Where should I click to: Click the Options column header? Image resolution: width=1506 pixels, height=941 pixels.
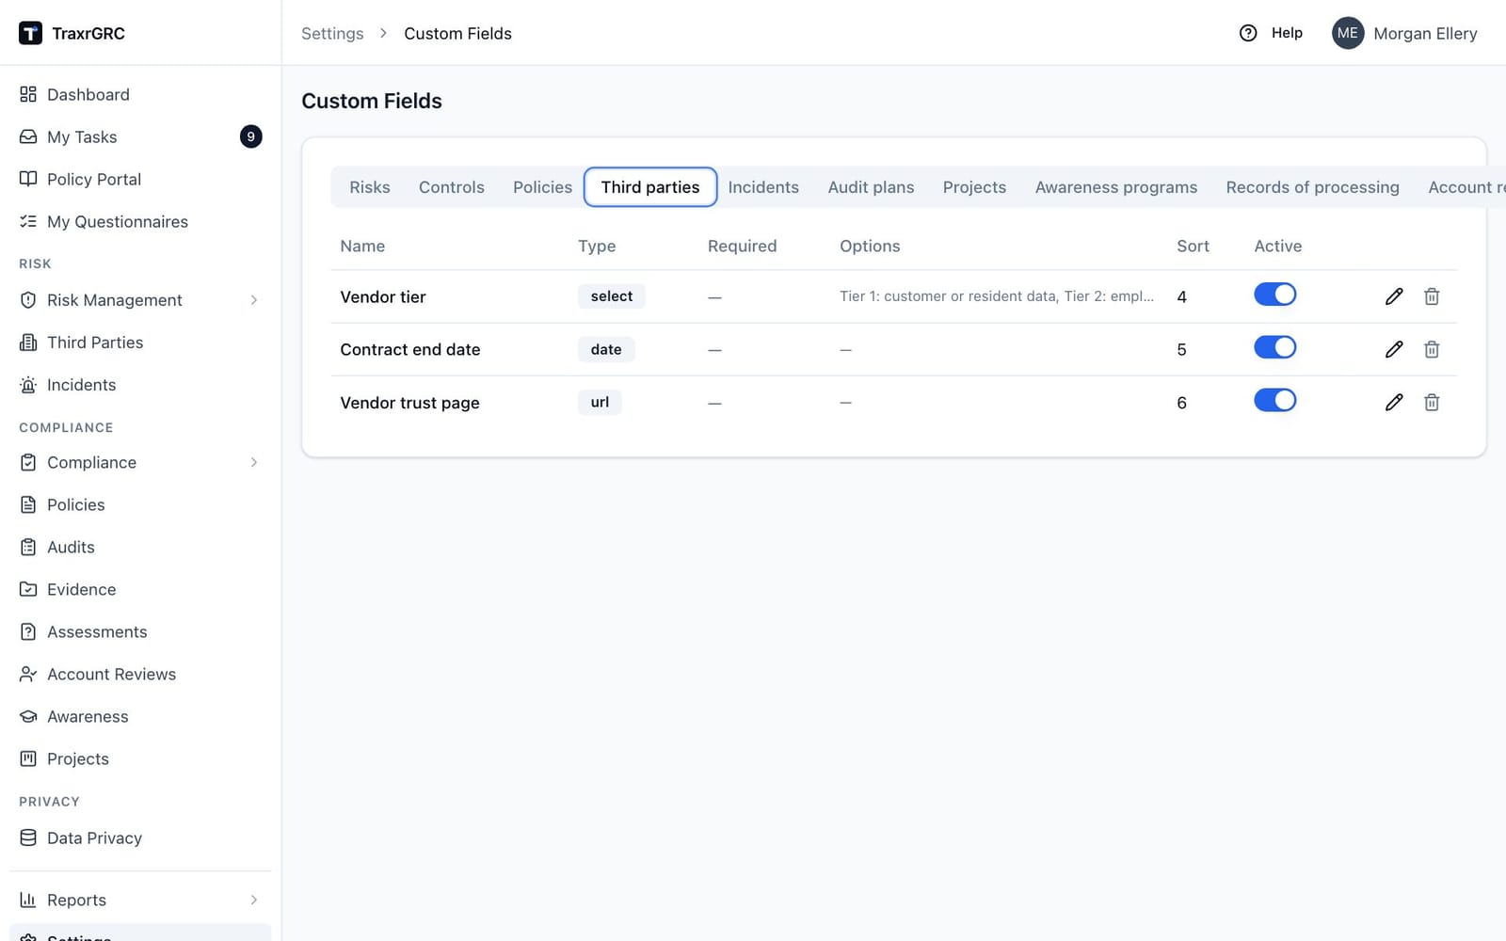870,246
